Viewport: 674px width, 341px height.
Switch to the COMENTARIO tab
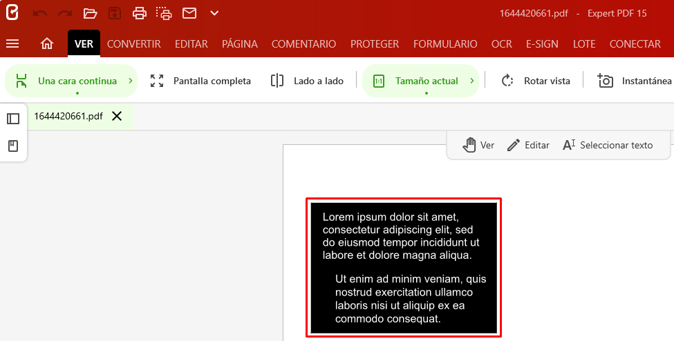pyautogui.click(x=304, y=43)
